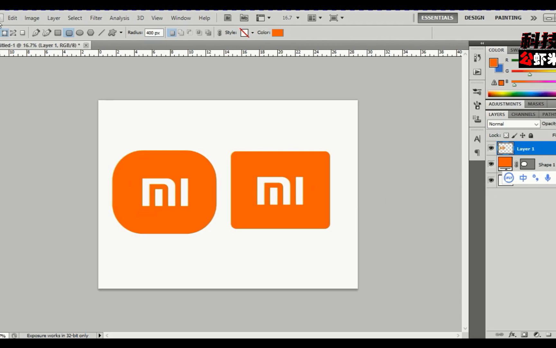This screenshot has height=348, width=556.
Task: Open the History panel icon
Action: [x=477, y=58]
